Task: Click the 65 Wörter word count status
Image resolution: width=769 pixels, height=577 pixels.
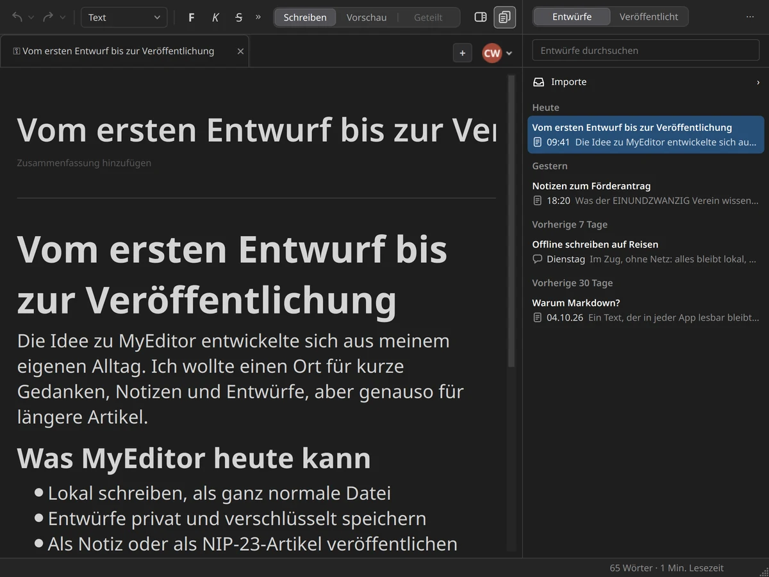Action: coord(631,568)
